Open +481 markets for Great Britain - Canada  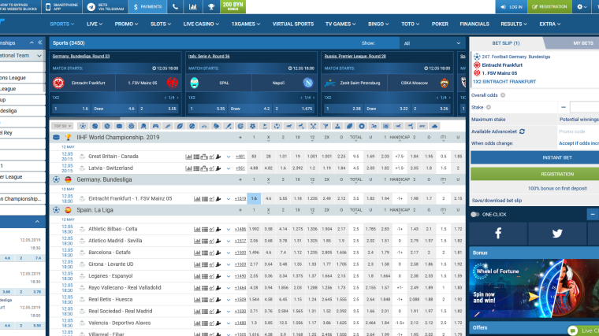240,157
